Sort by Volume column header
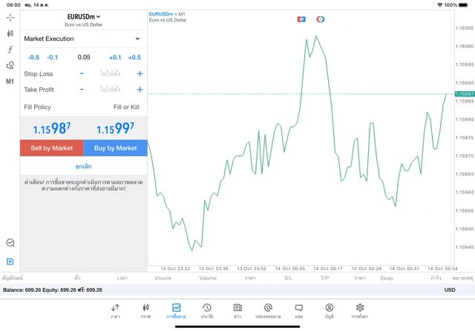This screenshot has height=331, width=475. (208, 278)
